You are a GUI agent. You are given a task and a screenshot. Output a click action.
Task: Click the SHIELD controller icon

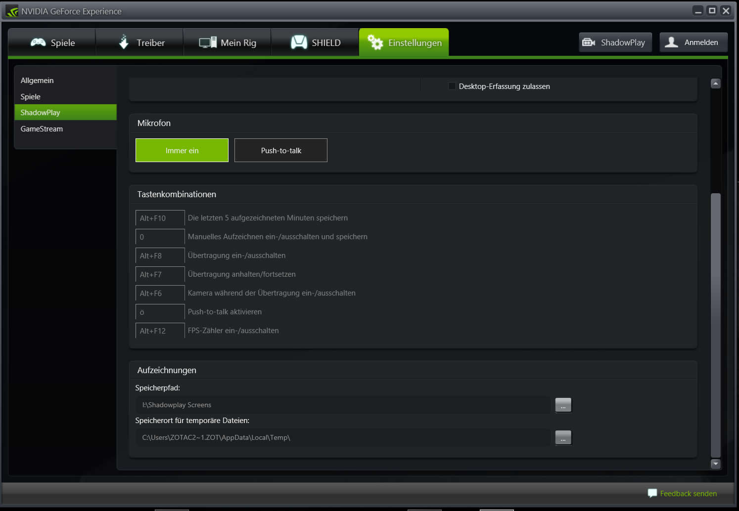(299, 43)
